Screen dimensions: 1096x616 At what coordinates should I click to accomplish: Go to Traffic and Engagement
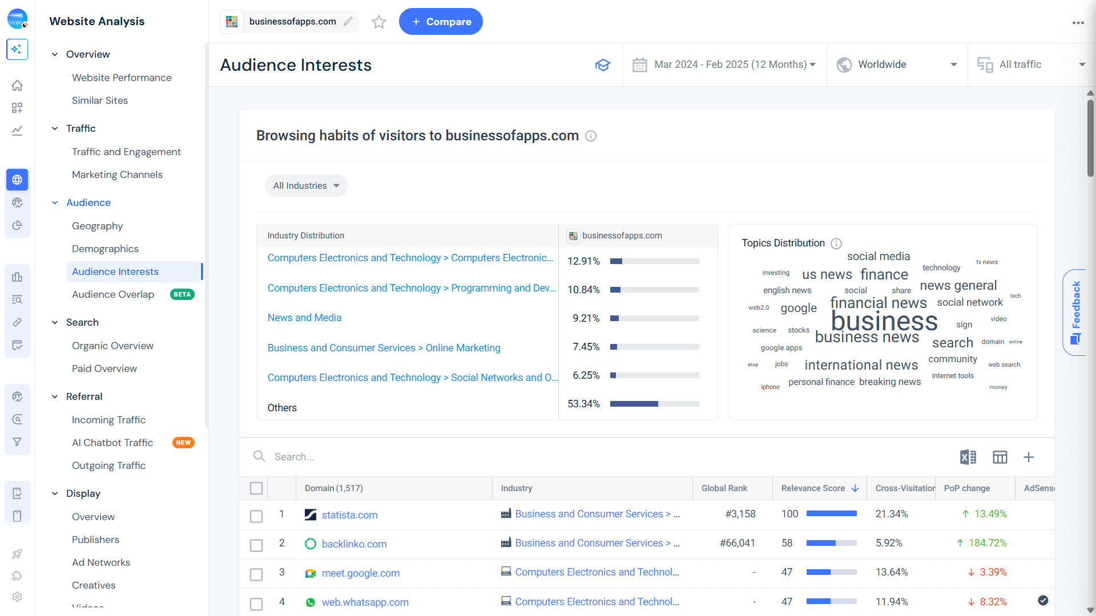click(126, 152)
